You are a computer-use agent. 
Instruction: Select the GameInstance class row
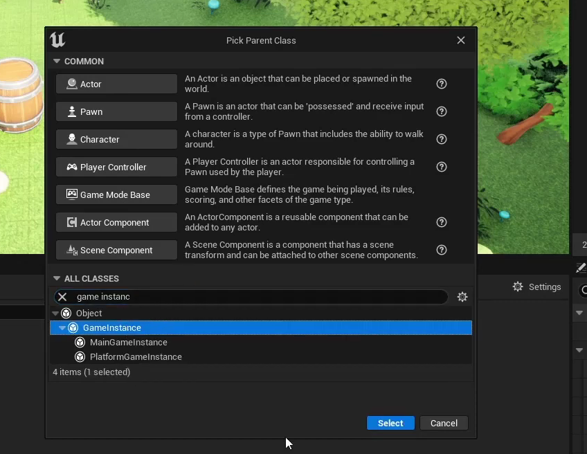[x=261, y=328]
